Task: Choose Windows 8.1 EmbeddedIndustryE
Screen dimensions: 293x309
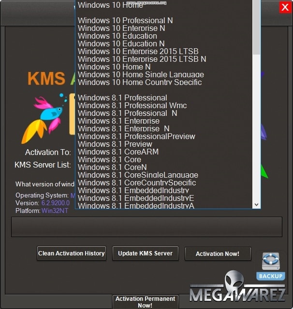Action: (x=165, y=198)
